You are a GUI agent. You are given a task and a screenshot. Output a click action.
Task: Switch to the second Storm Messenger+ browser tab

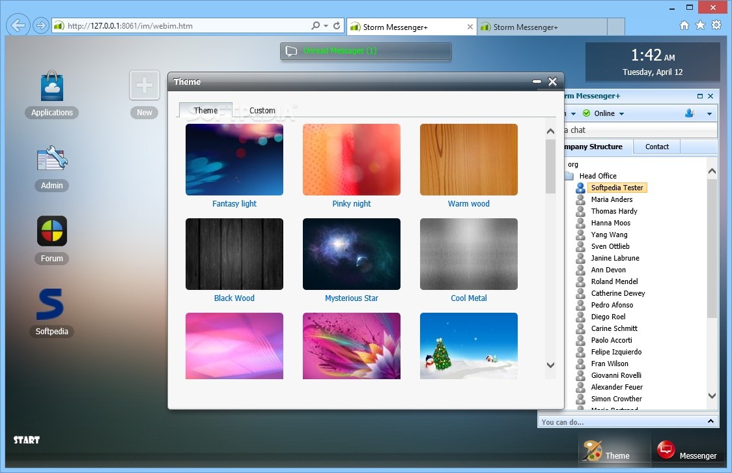542,27
